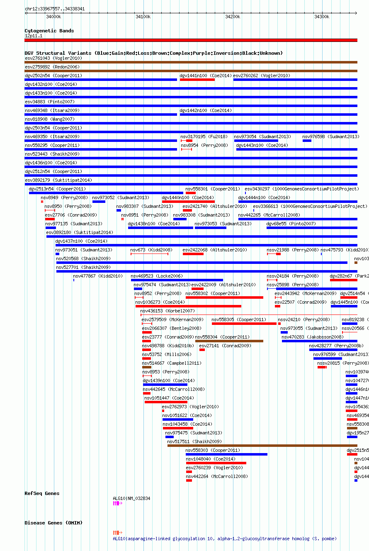Select the 12p11.1 band label
369x551 pixels.
[34, 36]
